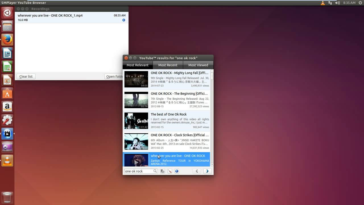The height and width of the screenshot is (205, 364).
Task: Click 08:35 AM timestamp in Recordings
Action: click(119, 15)
